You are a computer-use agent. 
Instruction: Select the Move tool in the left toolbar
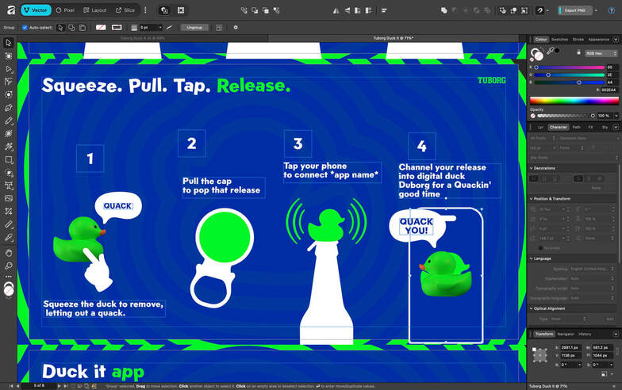[9, 43]
